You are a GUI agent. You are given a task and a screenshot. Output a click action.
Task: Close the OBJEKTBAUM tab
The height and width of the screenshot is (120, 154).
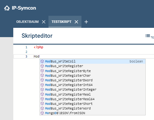click(x=44, y=22)
